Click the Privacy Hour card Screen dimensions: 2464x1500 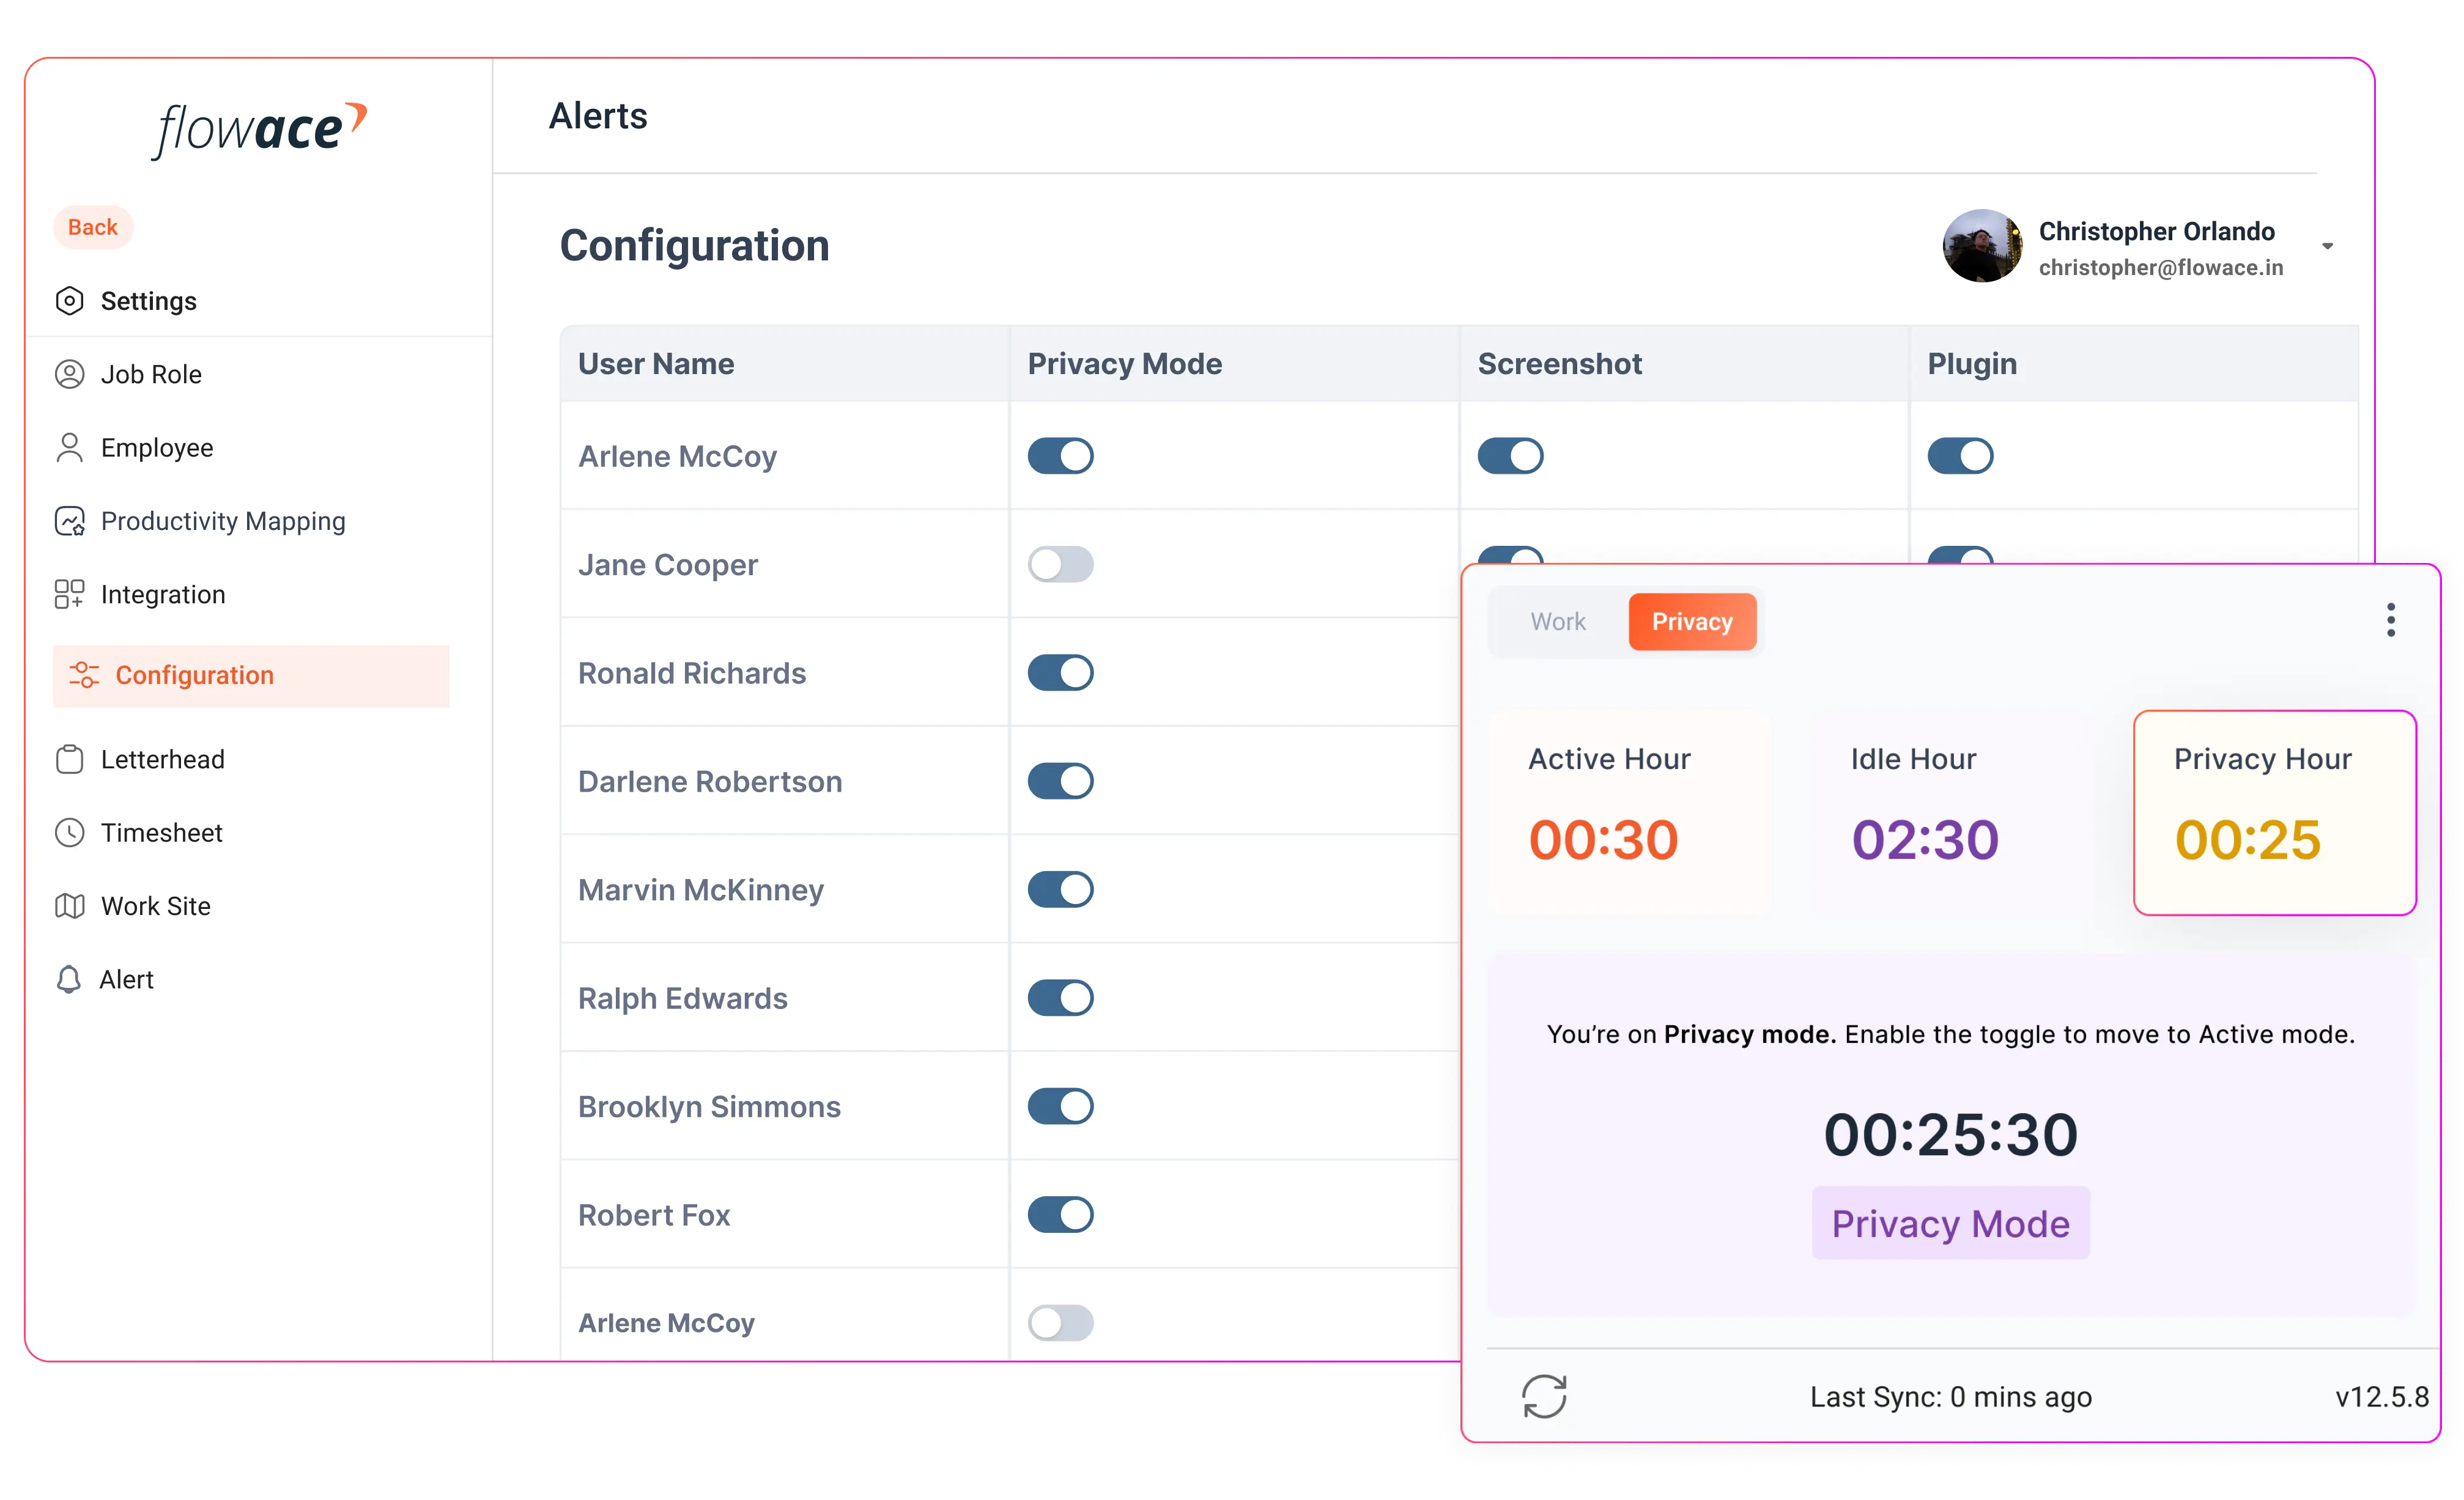click(x=2274, y=812)
